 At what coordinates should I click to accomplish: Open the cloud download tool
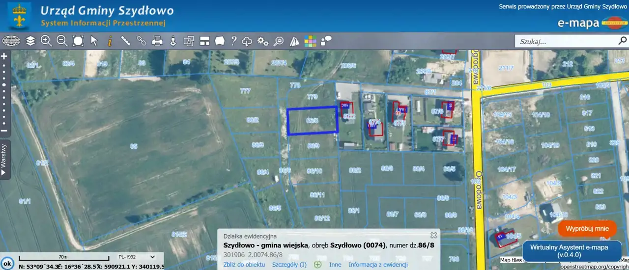[247, 41]
